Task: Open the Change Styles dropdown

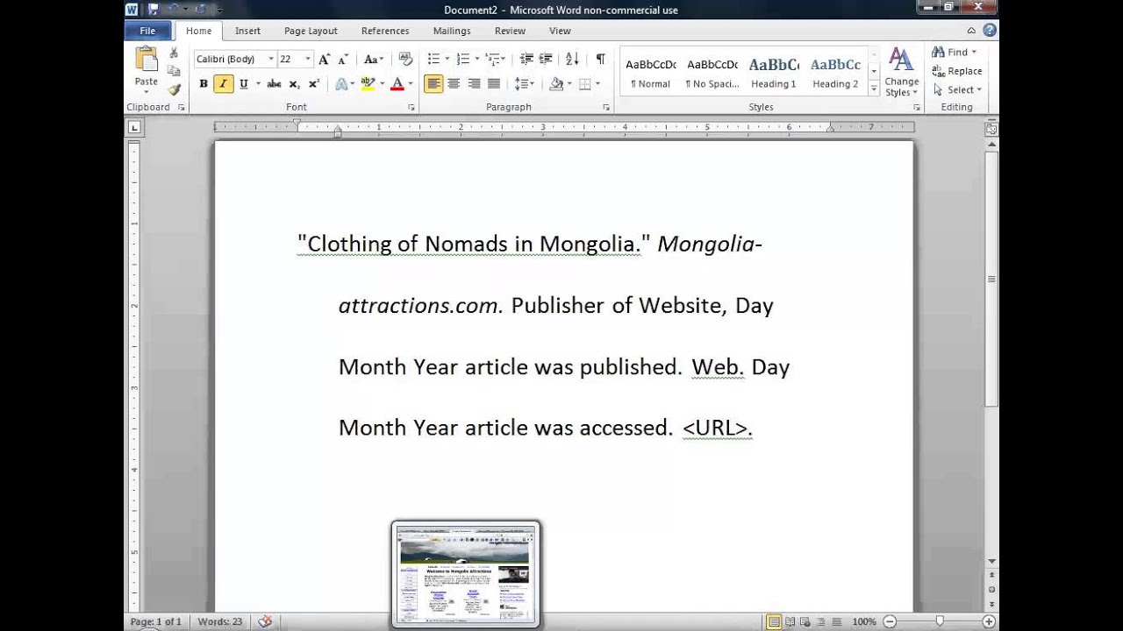Action: click(x=901, y=72)
